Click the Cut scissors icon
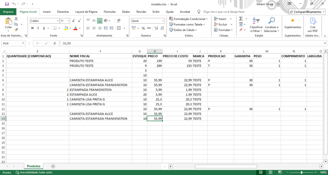 coord(16,19)
